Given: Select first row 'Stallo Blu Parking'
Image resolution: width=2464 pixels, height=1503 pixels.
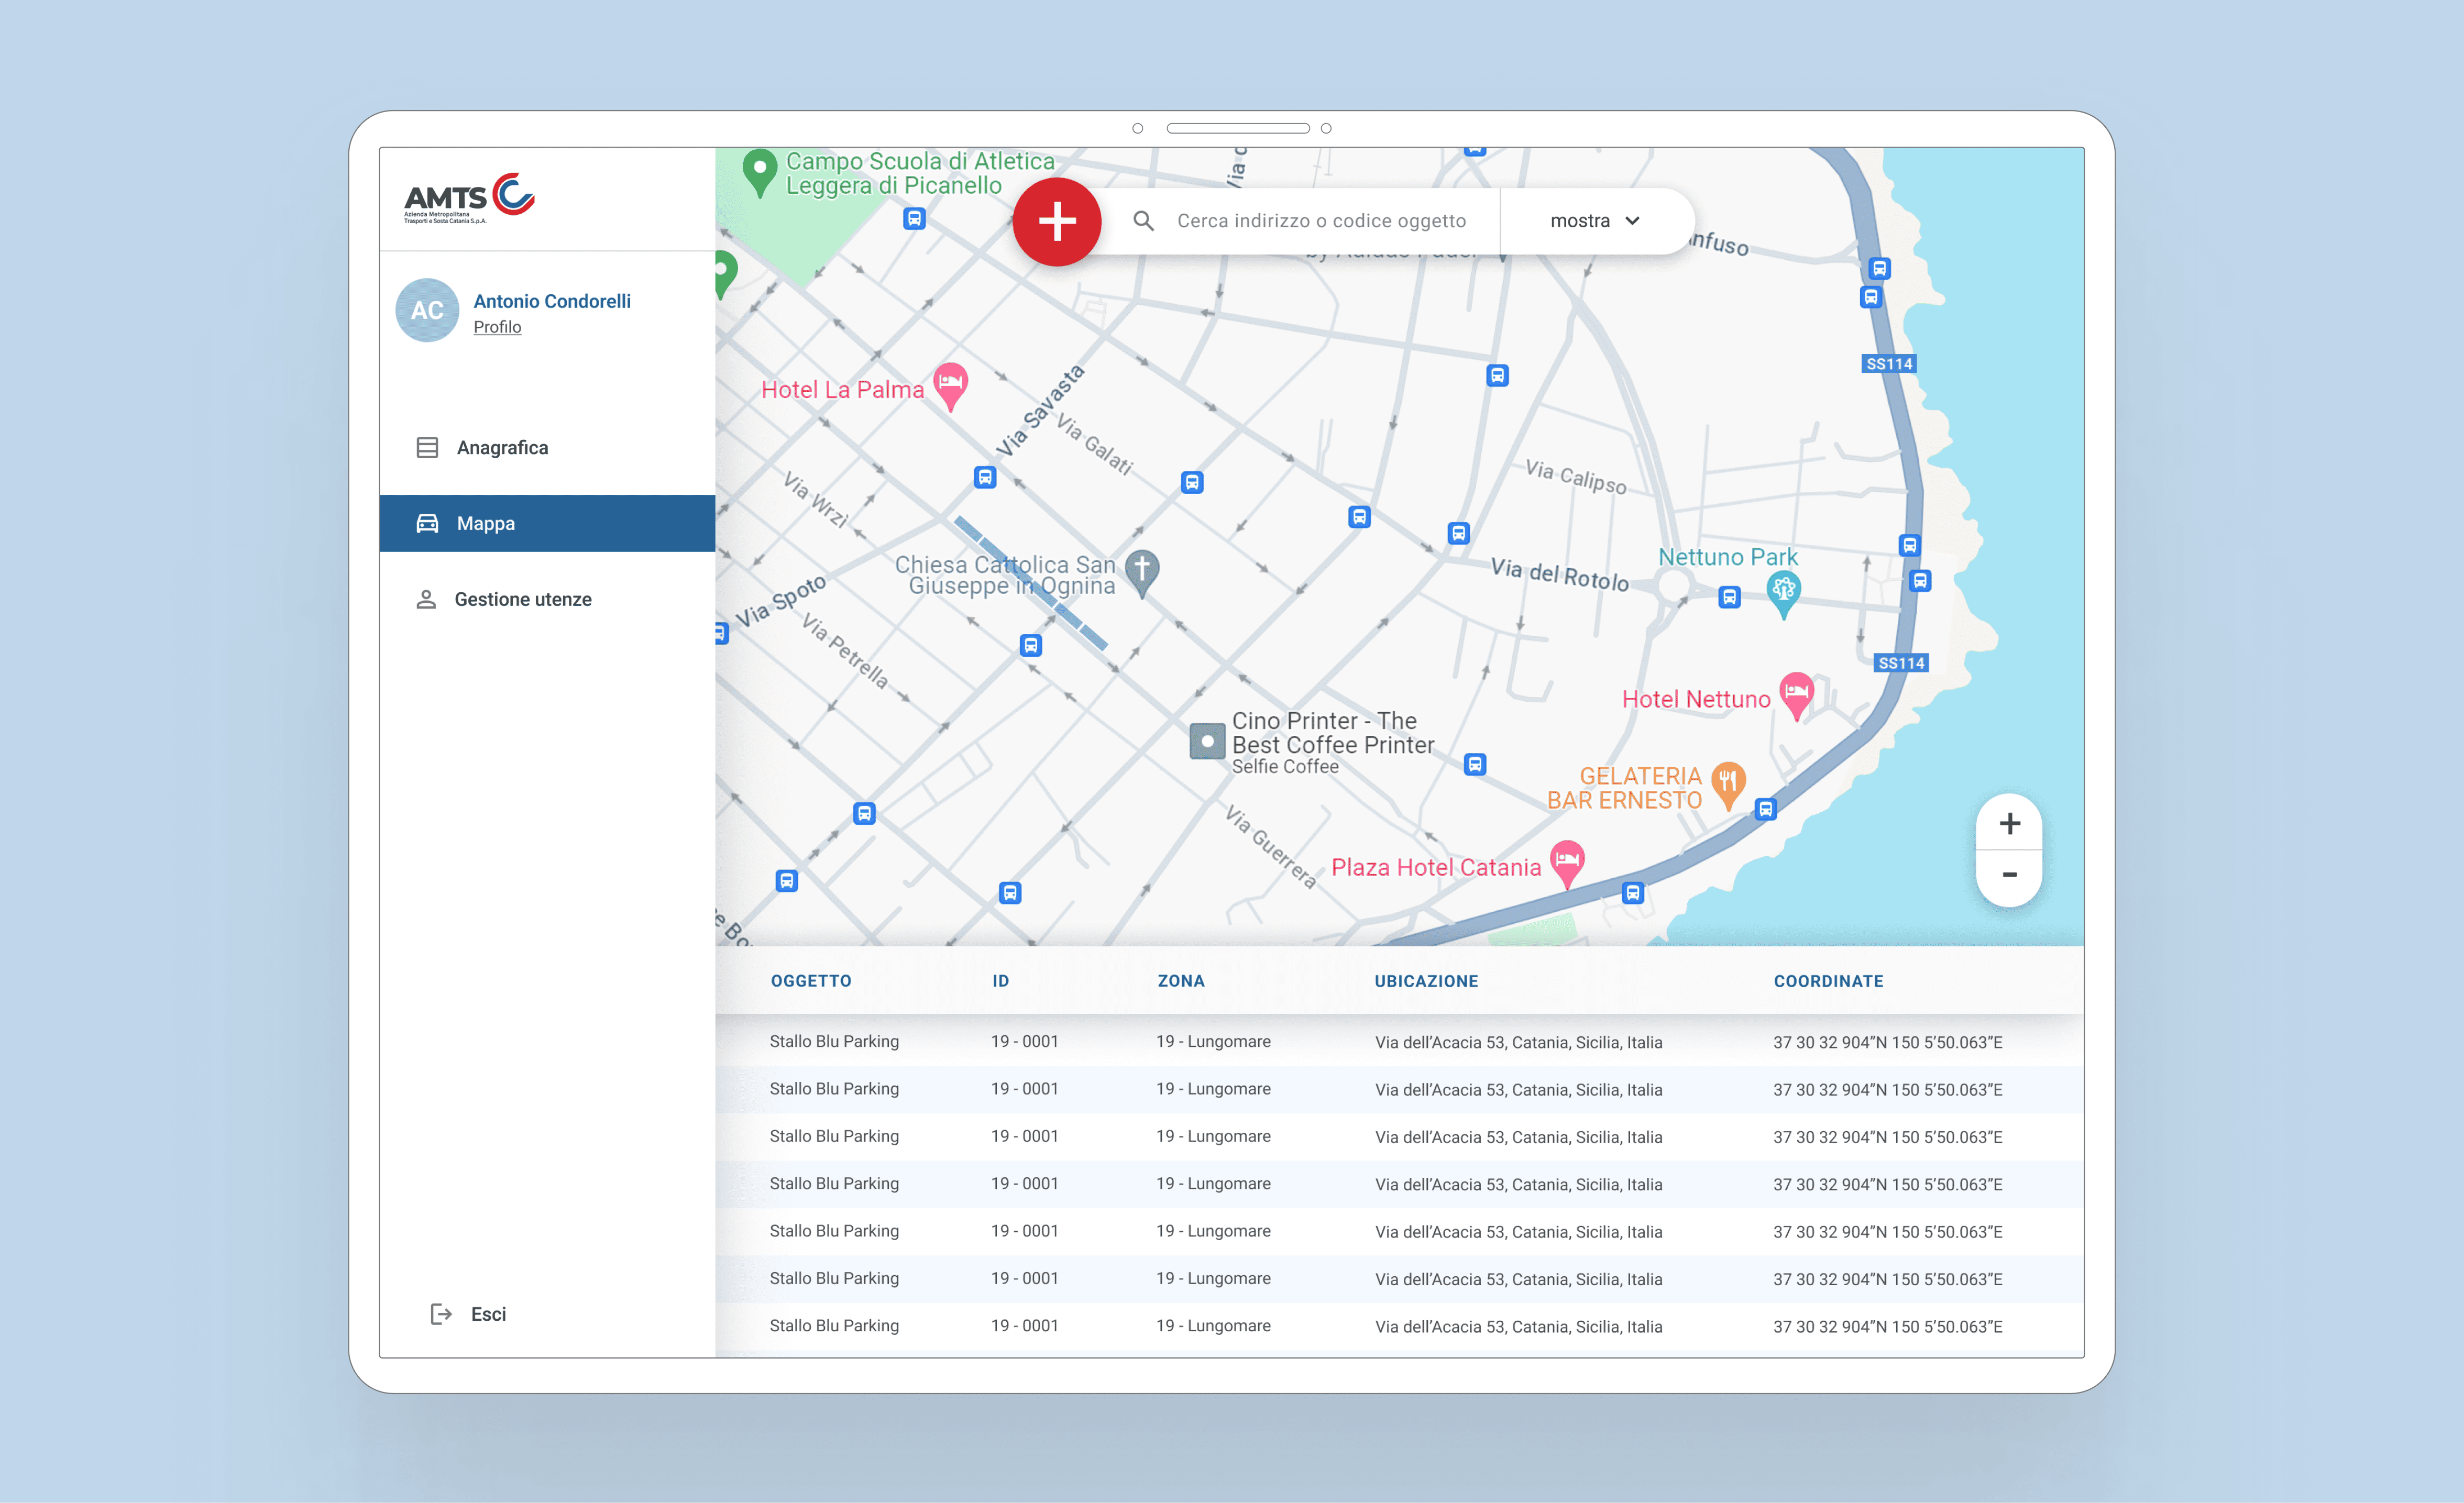Looking at the screenshot, I should coord(834,1041).
